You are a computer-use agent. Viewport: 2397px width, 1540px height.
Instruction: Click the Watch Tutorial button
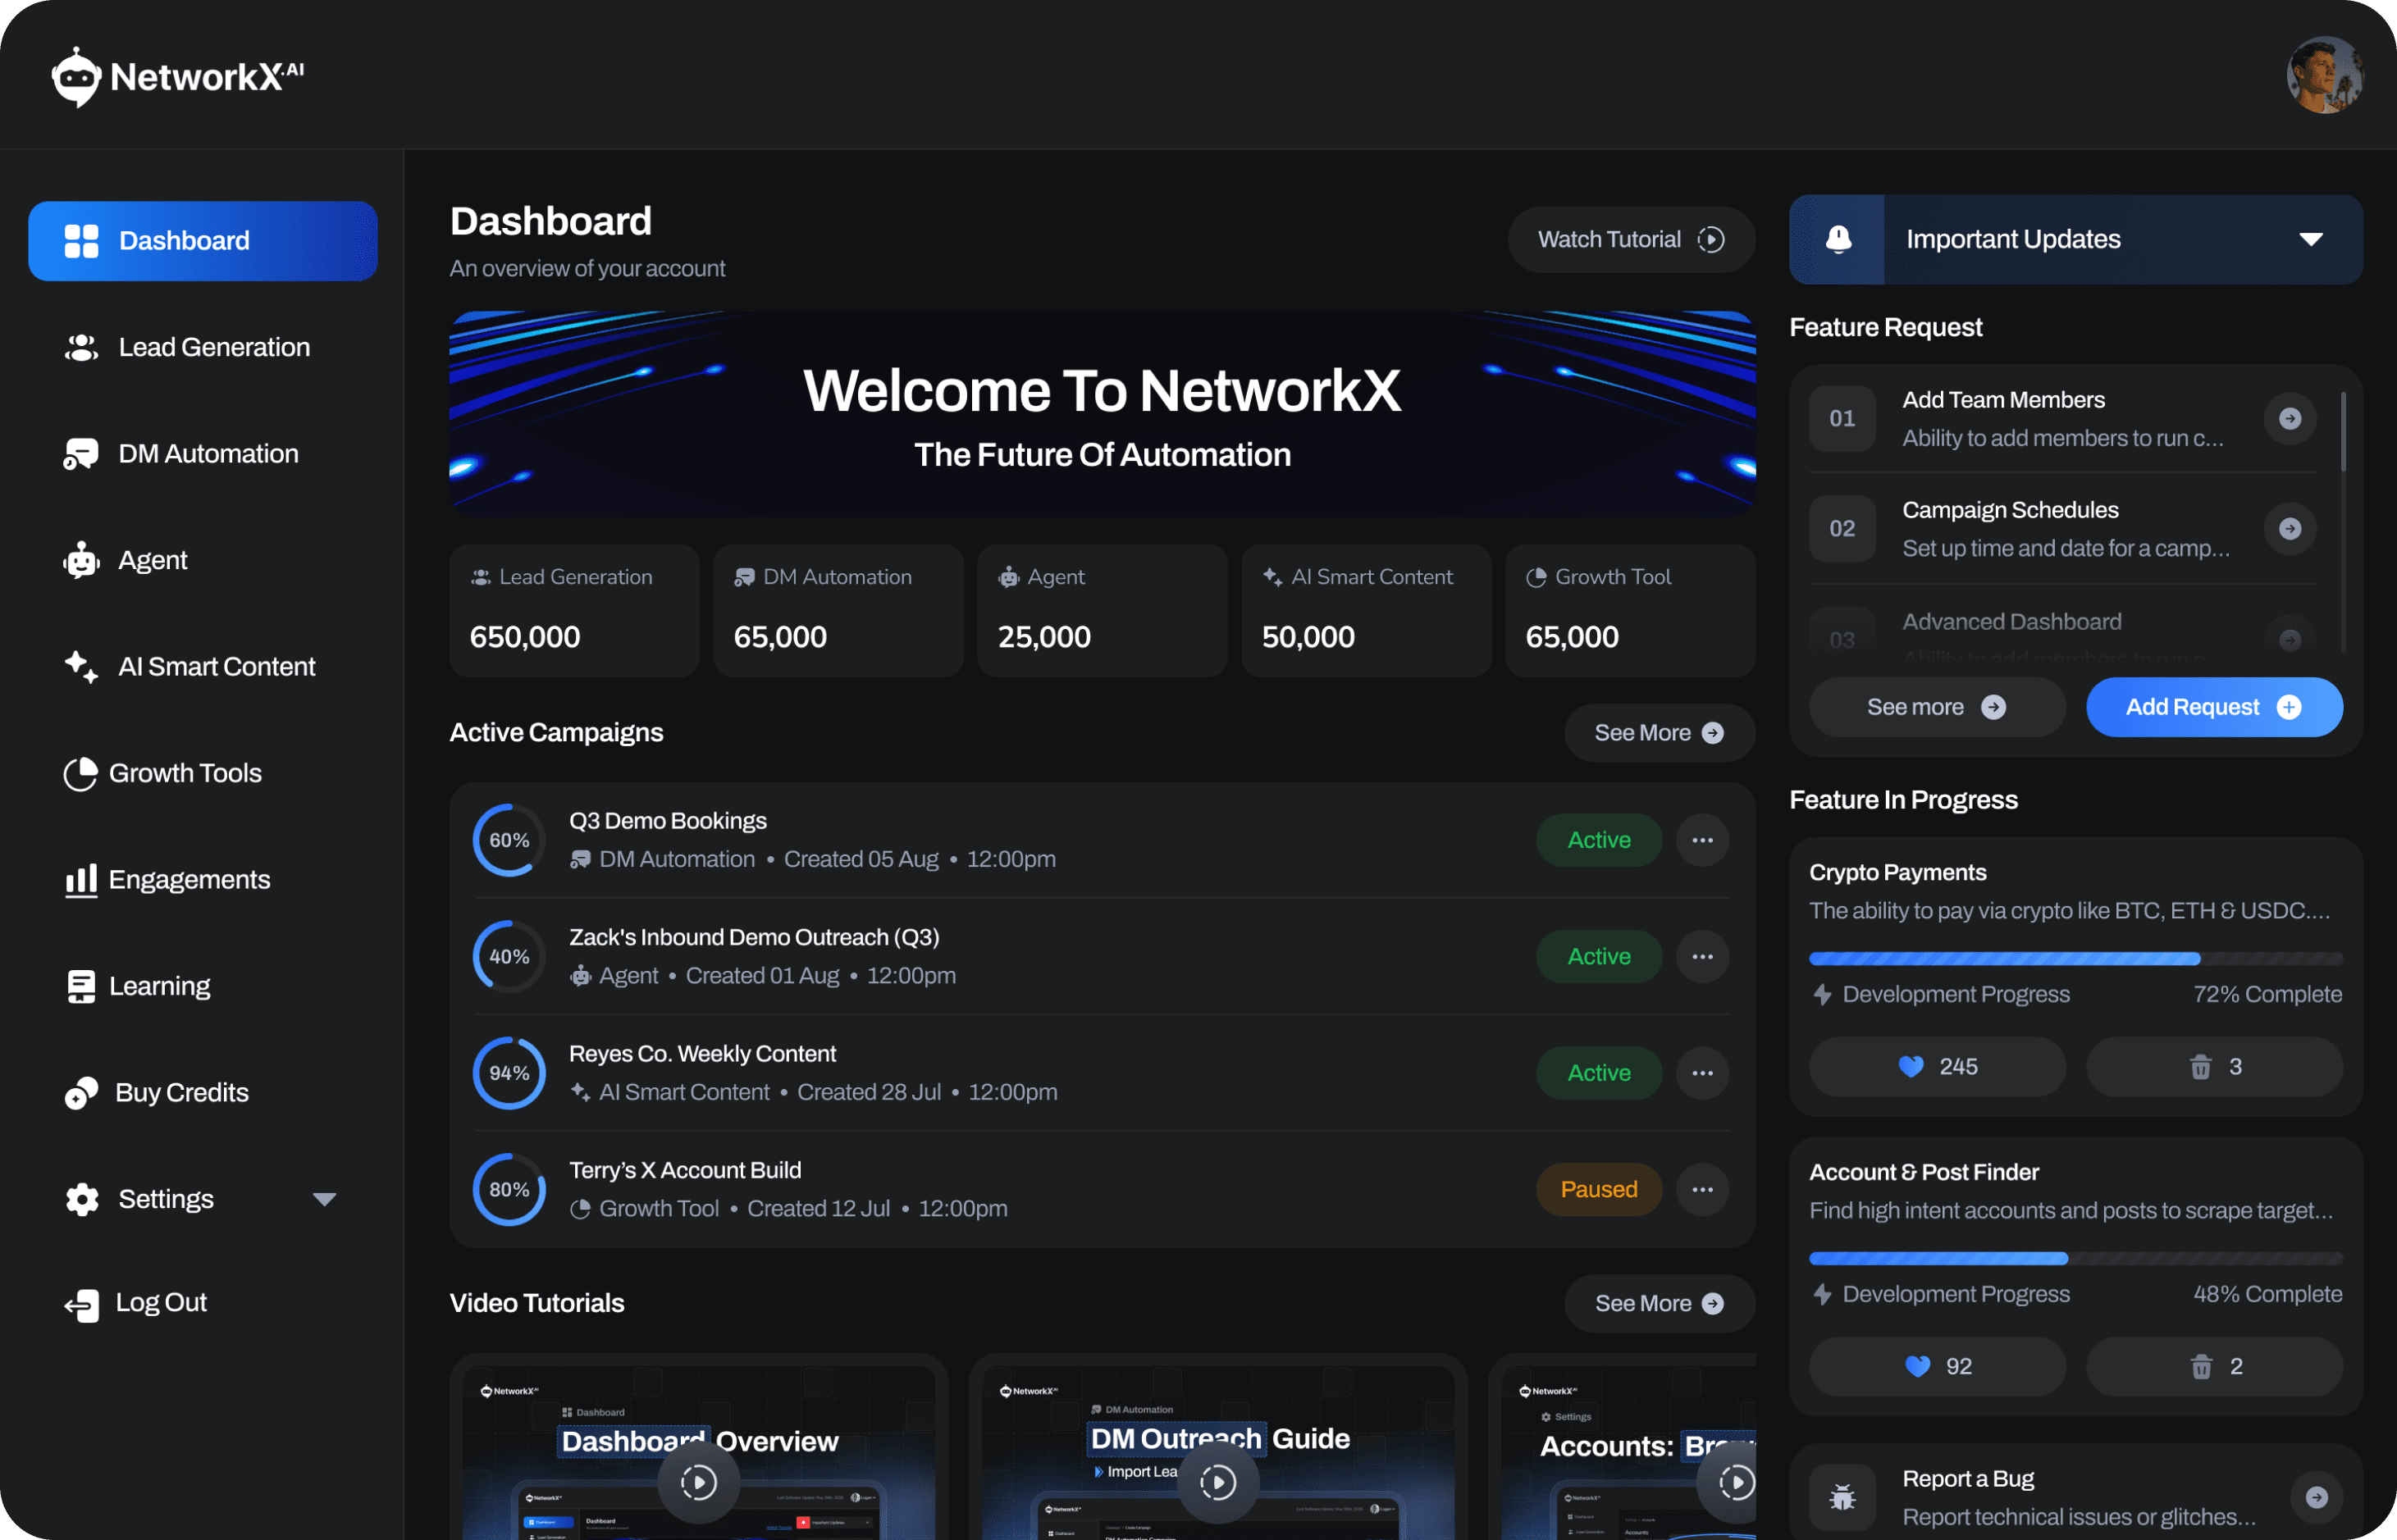[x=1631, y=240]
